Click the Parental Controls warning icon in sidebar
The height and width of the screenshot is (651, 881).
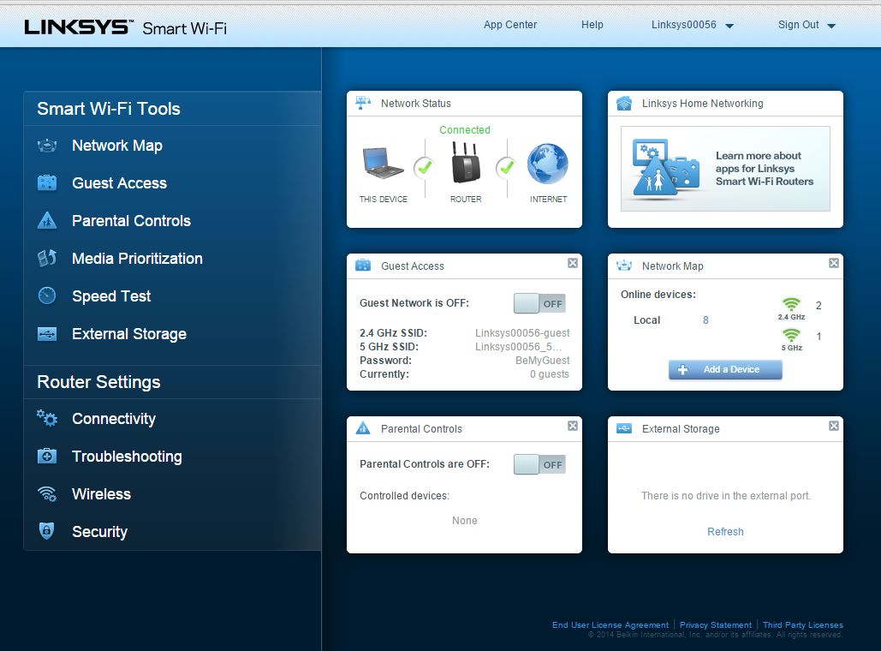[47, 221]
